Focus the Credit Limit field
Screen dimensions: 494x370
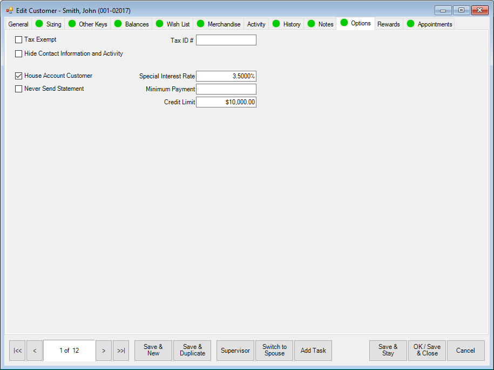[x=226, y=102]
